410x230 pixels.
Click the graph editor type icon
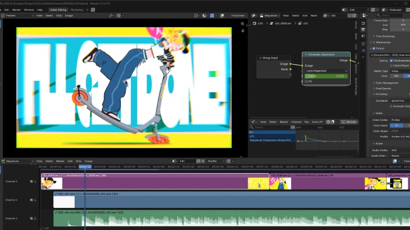[x=253, y=122]
